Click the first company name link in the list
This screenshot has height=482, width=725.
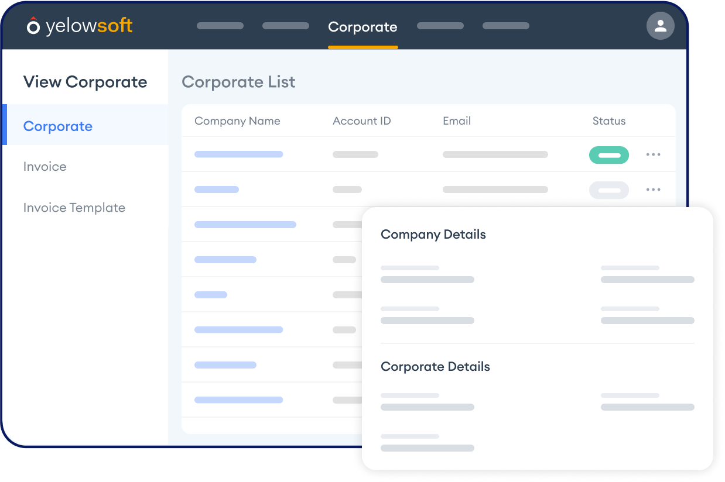coord(238,154)
